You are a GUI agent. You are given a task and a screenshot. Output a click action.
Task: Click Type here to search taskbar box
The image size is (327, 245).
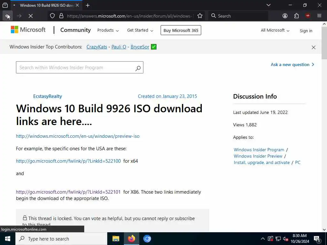click(x=61, y=239)
